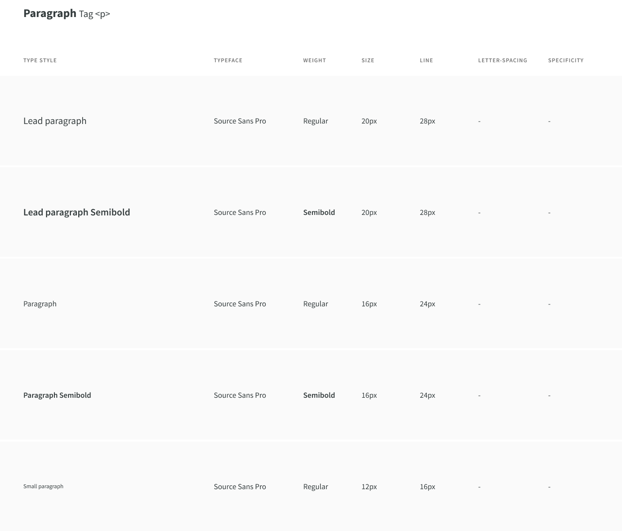
Task: Click the LINE column header
Action: point(426,60)
